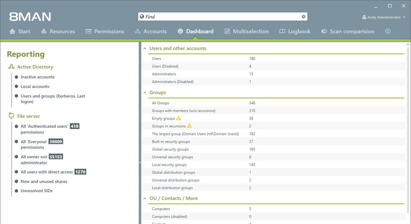Select the Global distribution groups row

click(x=273, y=172)
